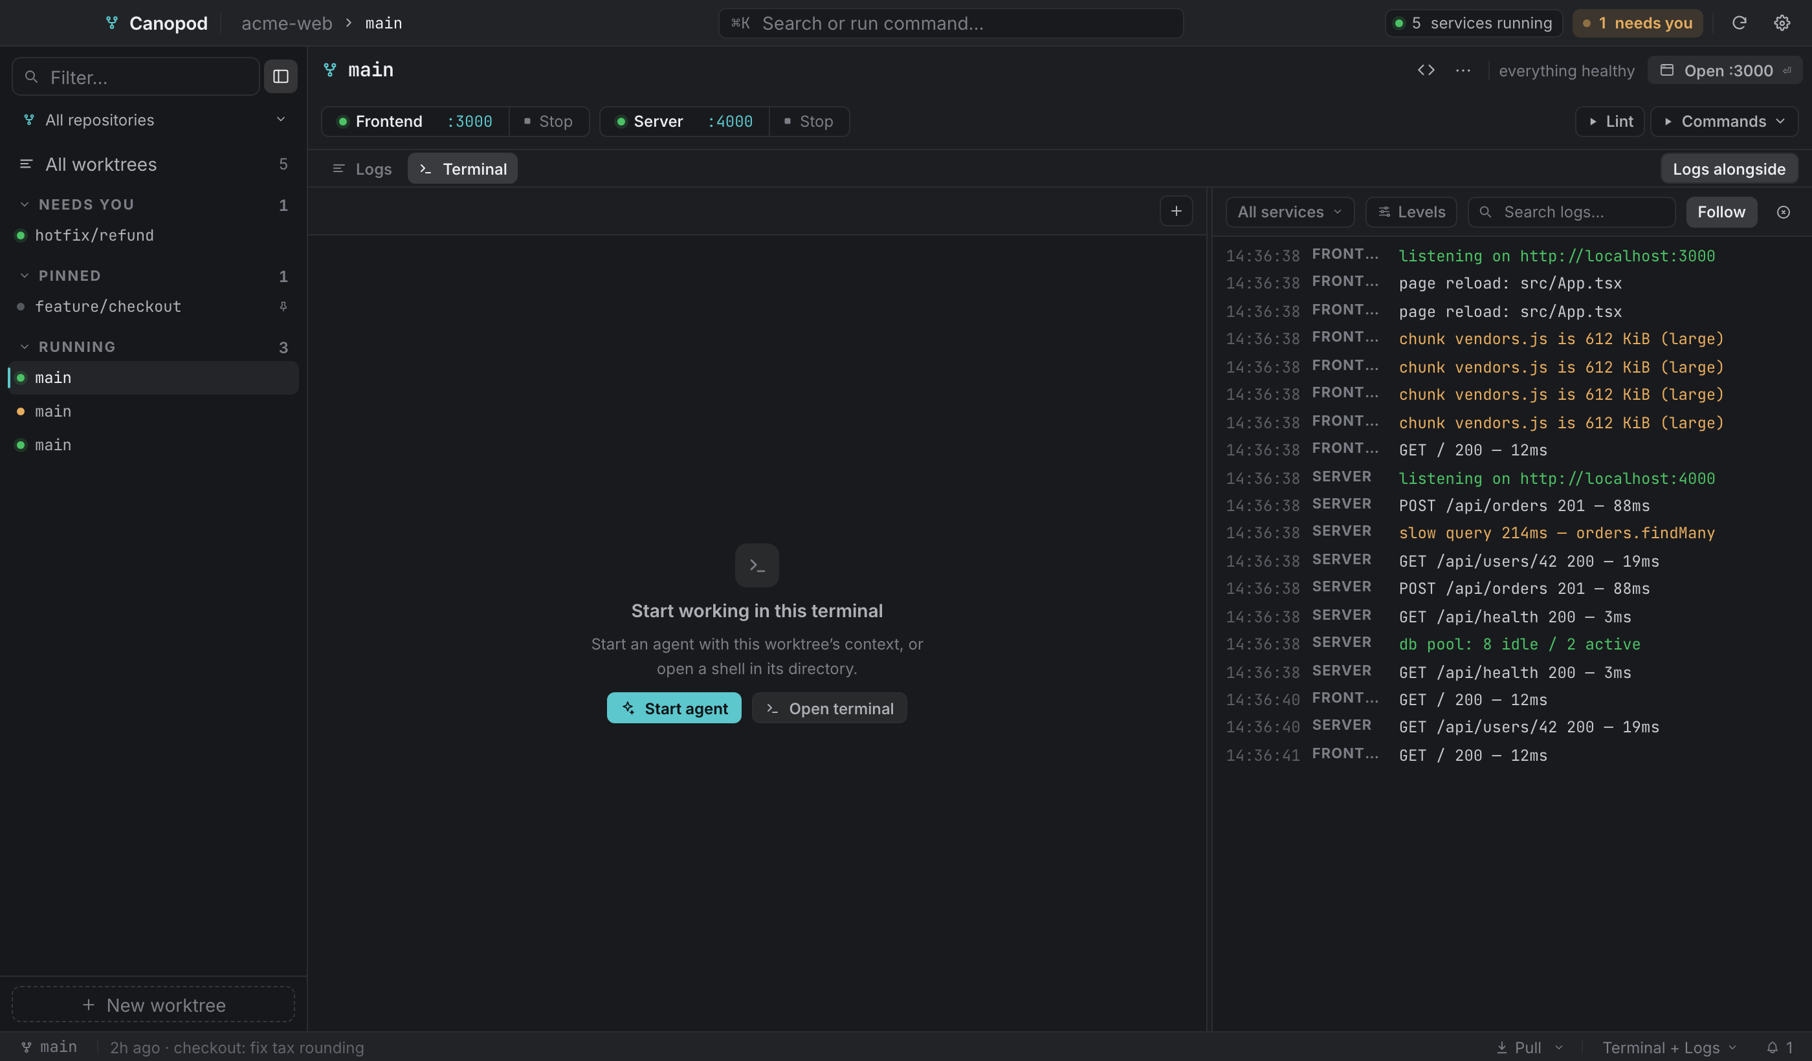Click the notification bell in status bar
This screenshot has width=1812, height=1061.
coord(1781,1047)
